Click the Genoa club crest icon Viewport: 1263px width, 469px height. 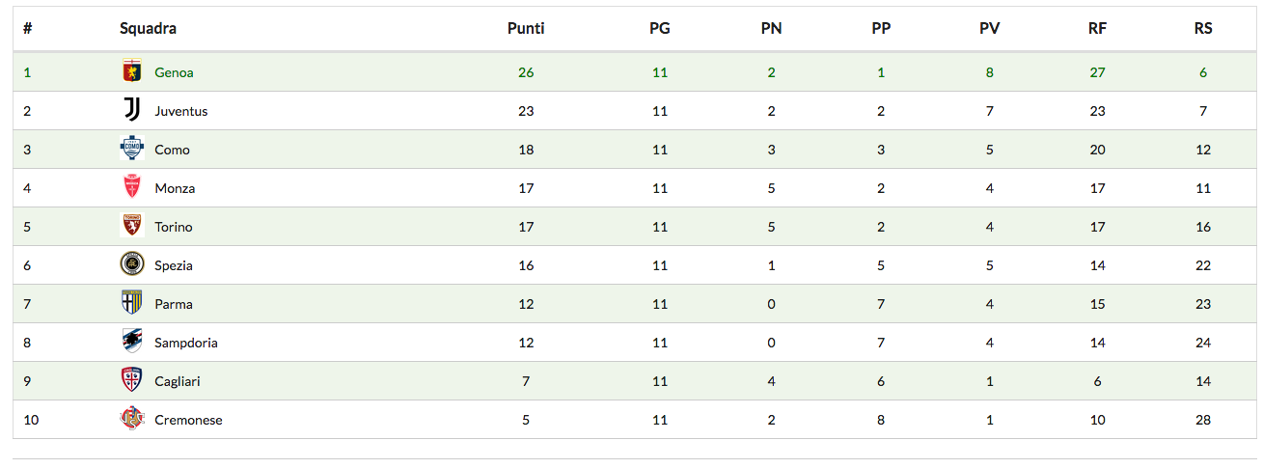(x=131, y=71)
